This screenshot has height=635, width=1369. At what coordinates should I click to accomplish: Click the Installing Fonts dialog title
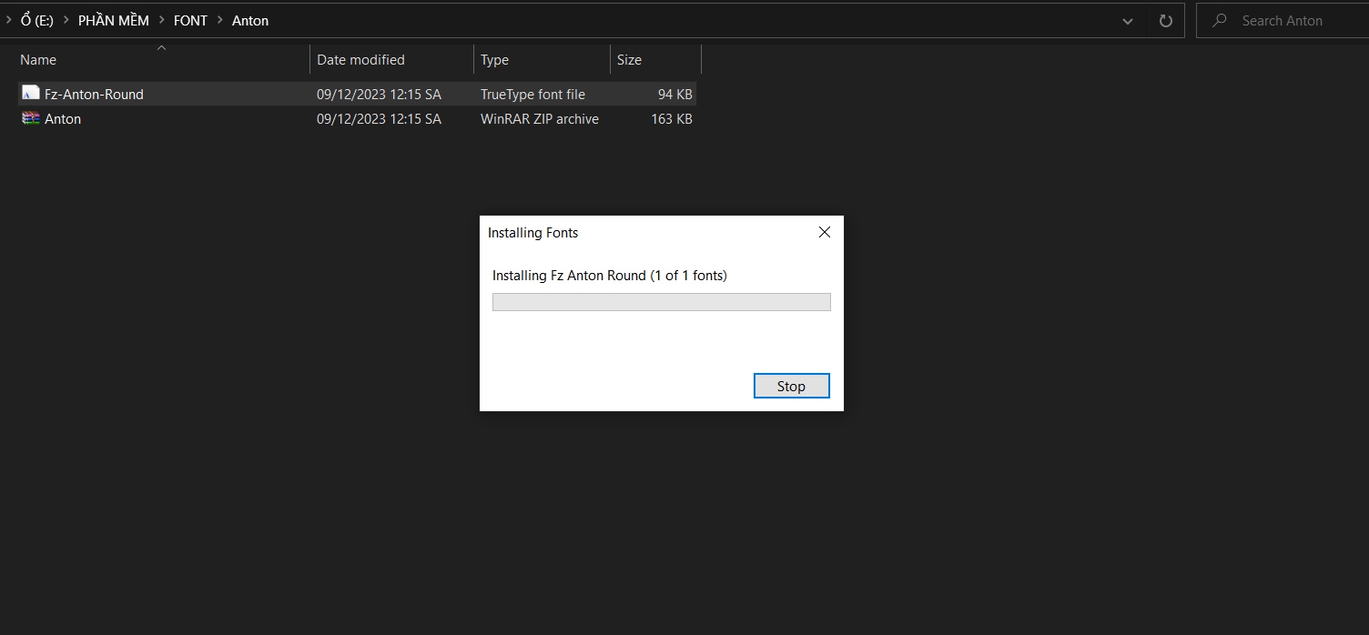[532, 232]
